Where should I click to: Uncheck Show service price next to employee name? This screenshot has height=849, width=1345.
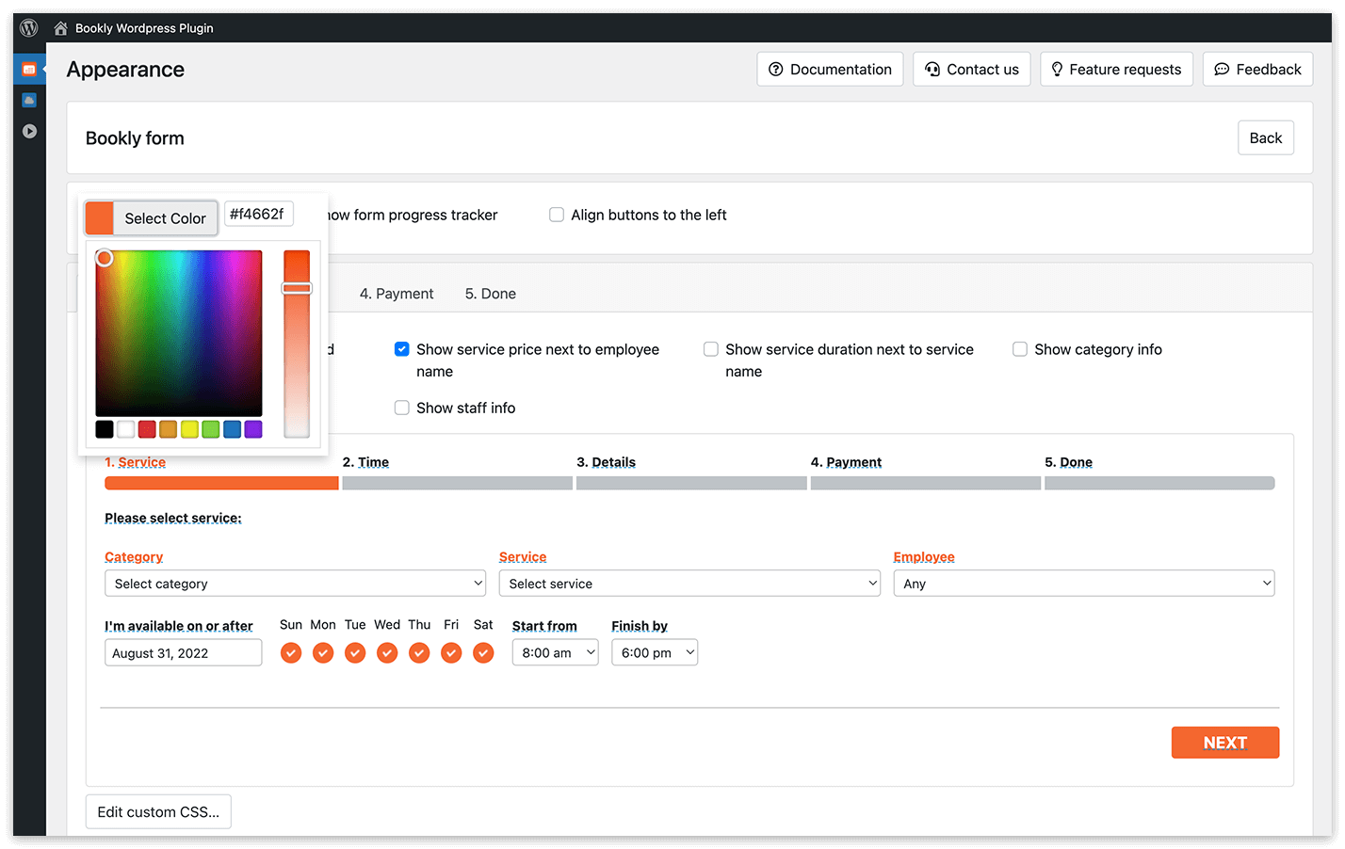point(402,349)
